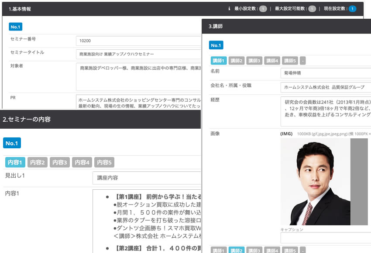The image size is (371, 253).
Task: Click the 会社名・所属・役職 label
Action: tap(231, 85)
